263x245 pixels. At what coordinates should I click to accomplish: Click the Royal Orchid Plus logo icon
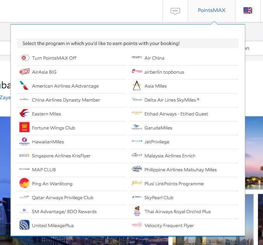tap(137, 211)
